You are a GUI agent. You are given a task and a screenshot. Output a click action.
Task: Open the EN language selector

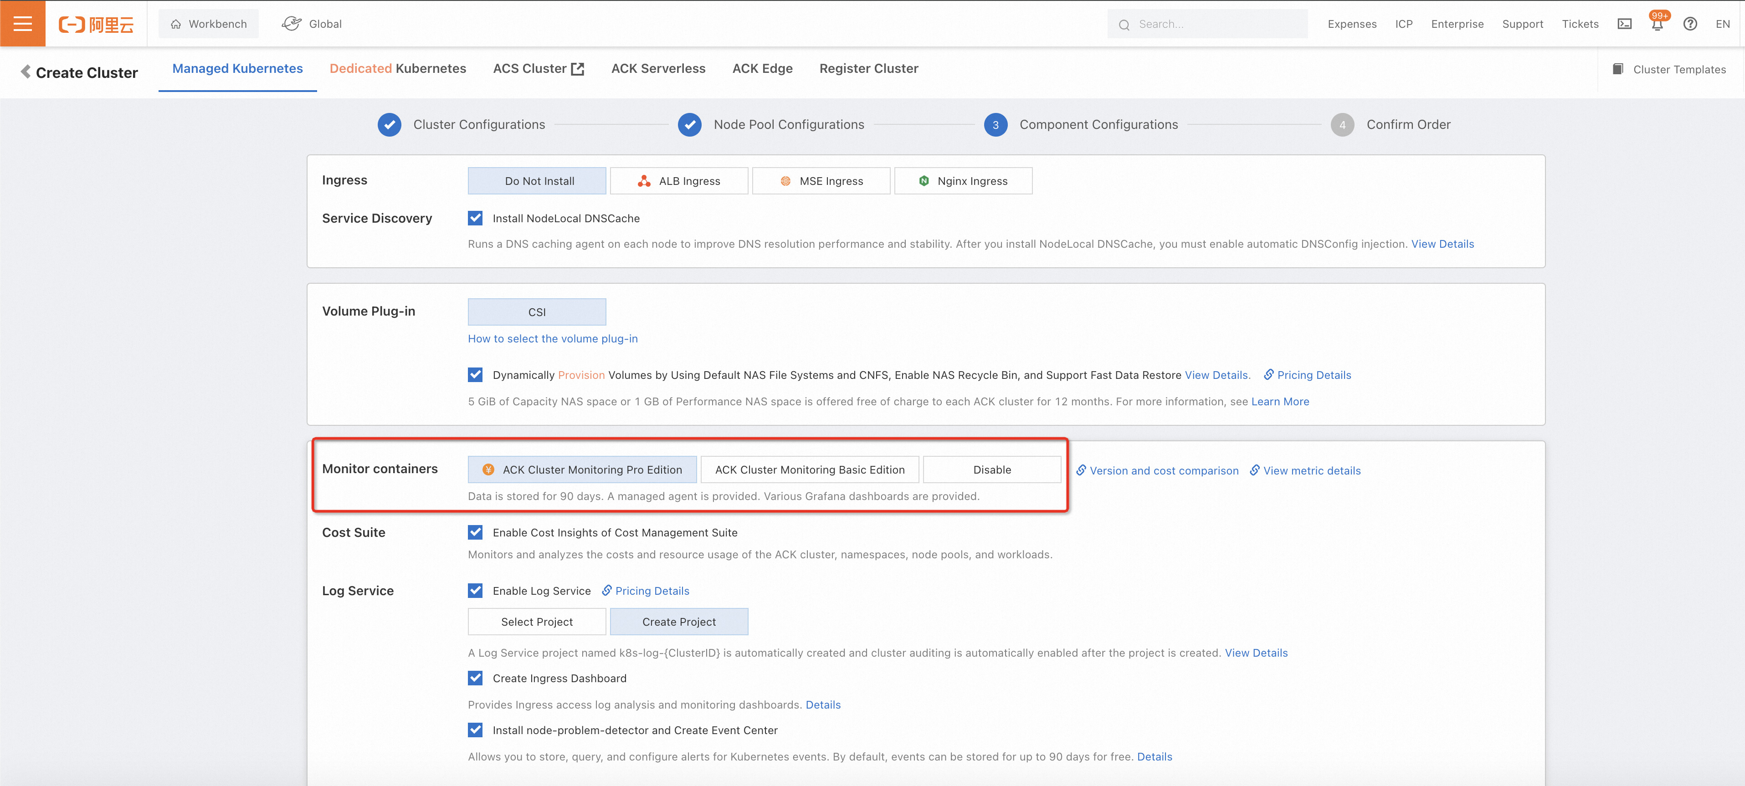point(1722,25)
